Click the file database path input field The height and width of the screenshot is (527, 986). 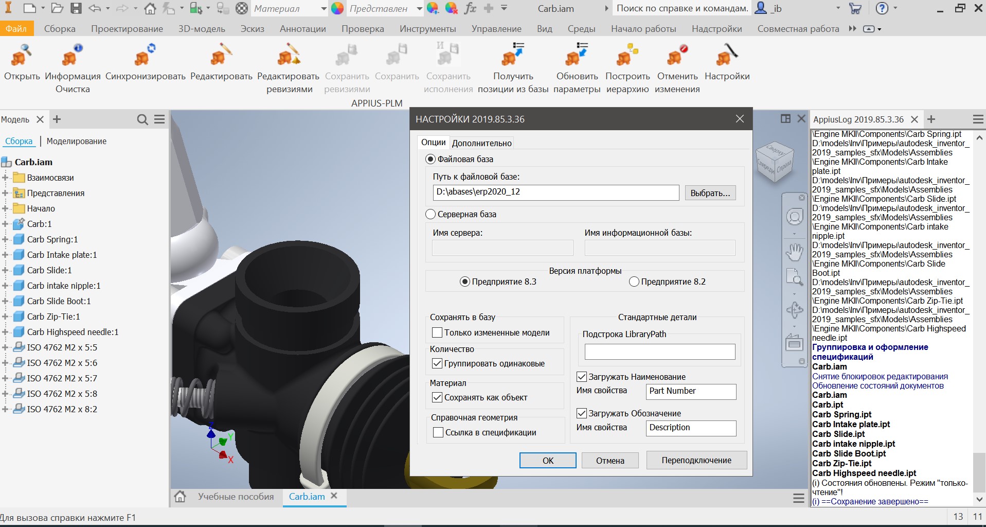pos(555,192)
